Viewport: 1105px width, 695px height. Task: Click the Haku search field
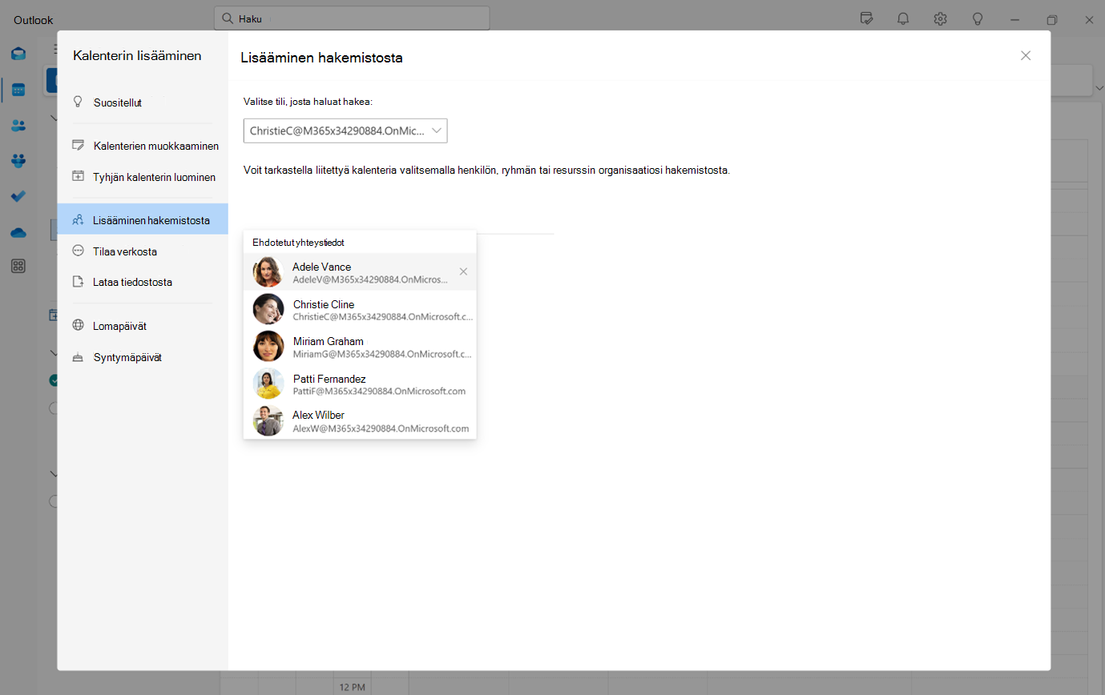pyautogui.click(x=352, y=18)
